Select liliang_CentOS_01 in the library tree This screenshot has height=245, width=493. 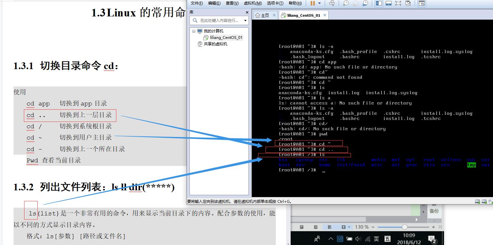(x=226, y=38)
